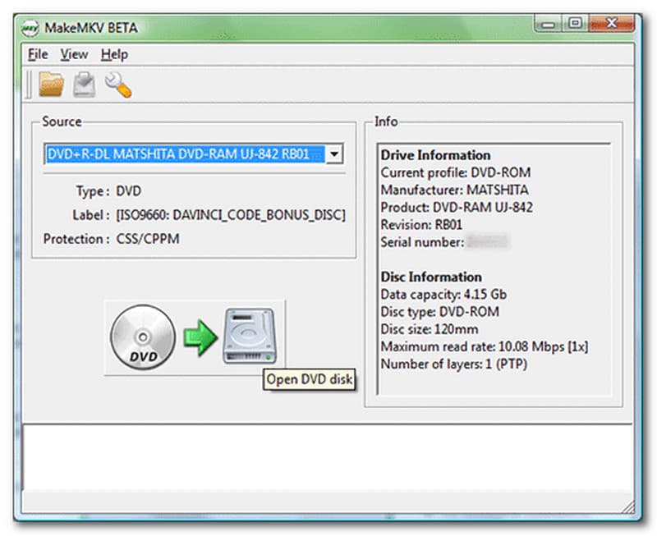Open the View menu
This screenshot has height=536, width=657.
pos(74,54)
